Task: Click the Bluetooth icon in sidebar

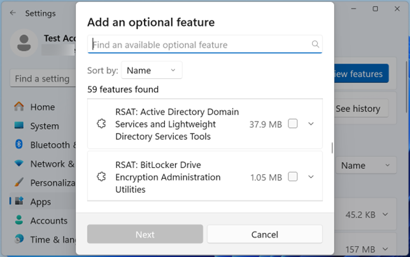Action: (x=19, y=145)
